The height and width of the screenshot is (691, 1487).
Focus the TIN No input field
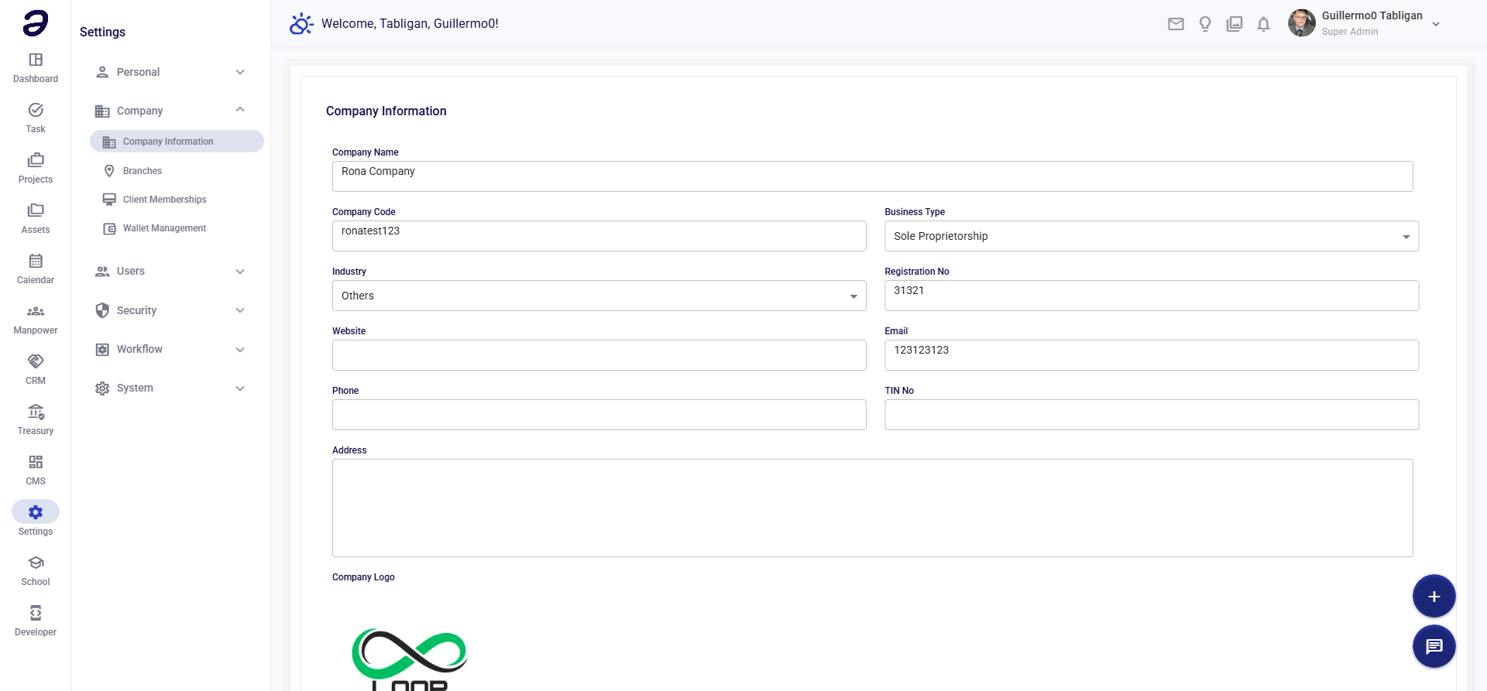(x=1152, y=415)
